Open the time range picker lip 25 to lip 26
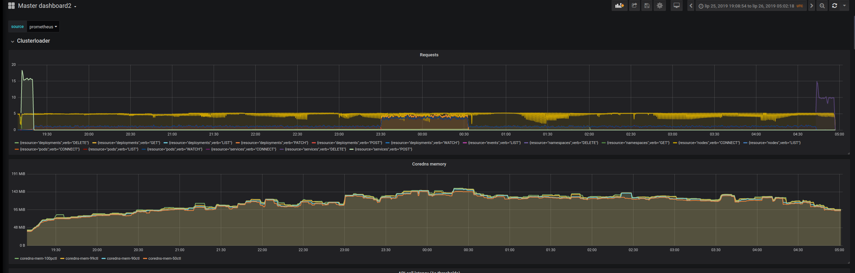The height and width of the screenshot is (273, 855). click(751, 6)
